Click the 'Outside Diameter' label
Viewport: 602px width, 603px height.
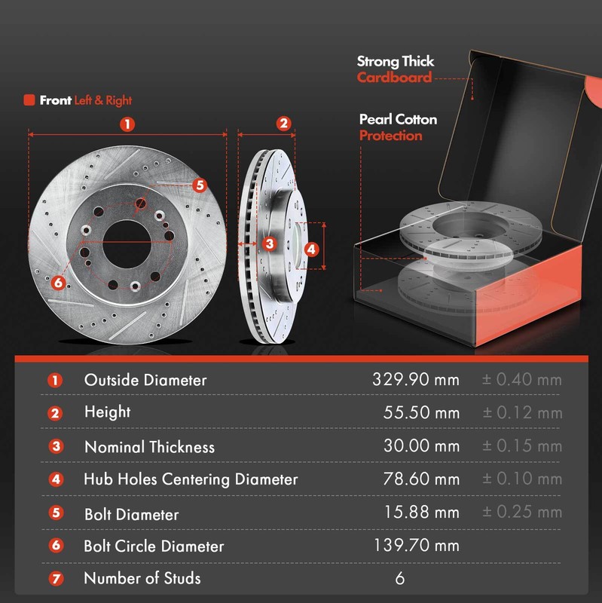pos(145,380)
